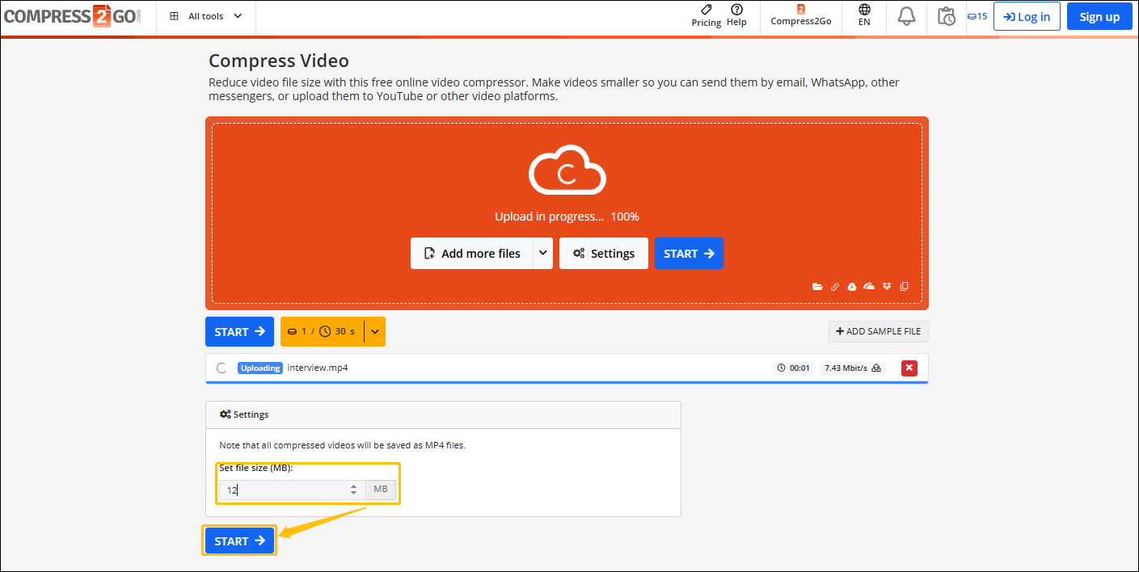Screen dimensions: 1139x572
Task: Cancel the interview.mp4 upload
Action: coord(909,368)
